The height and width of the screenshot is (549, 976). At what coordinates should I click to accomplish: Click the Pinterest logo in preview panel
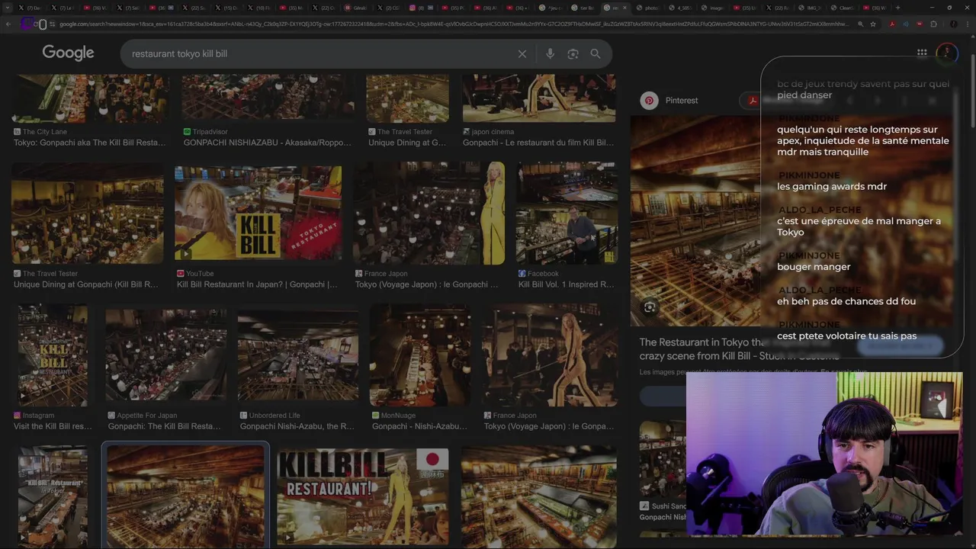[x=649, y=101]
